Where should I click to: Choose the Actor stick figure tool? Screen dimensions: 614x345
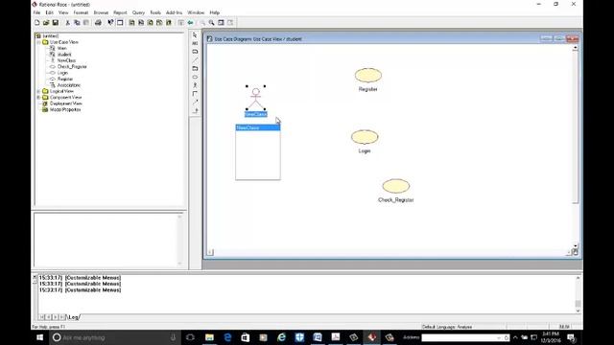(195, 85)
